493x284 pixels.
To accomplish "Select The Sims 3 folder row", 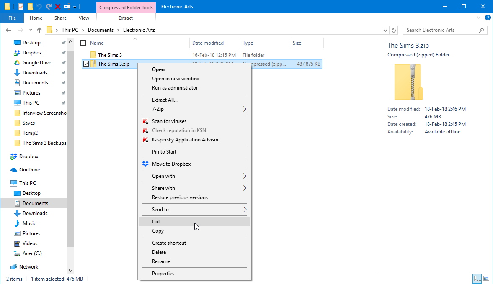I will coord(202,55).
